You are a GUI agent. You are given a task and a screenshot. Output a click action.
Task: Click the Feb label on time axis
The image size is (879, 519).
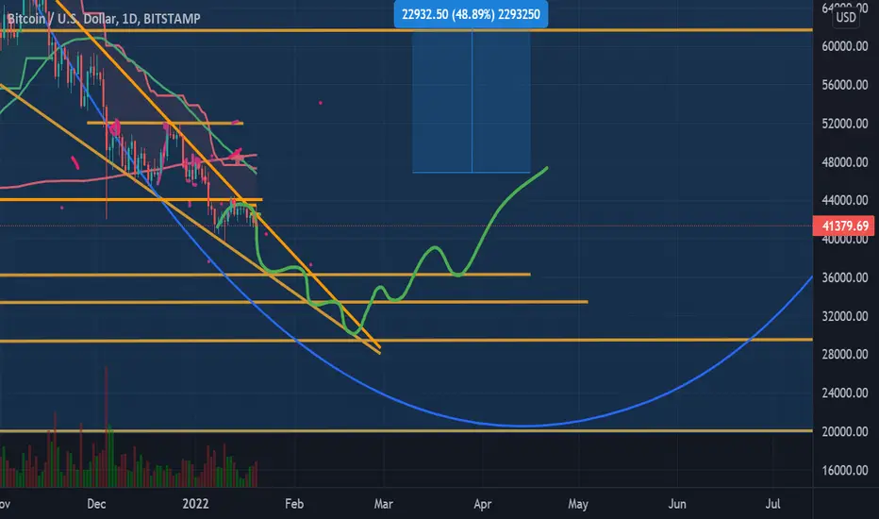pyautogui.click(x=294, y=504)
